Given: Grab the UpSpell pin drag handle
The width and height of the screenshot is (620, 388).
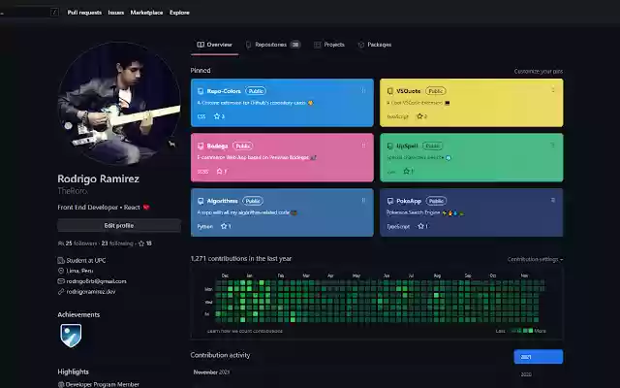Looking at the screenshot, I should (553, 145).
